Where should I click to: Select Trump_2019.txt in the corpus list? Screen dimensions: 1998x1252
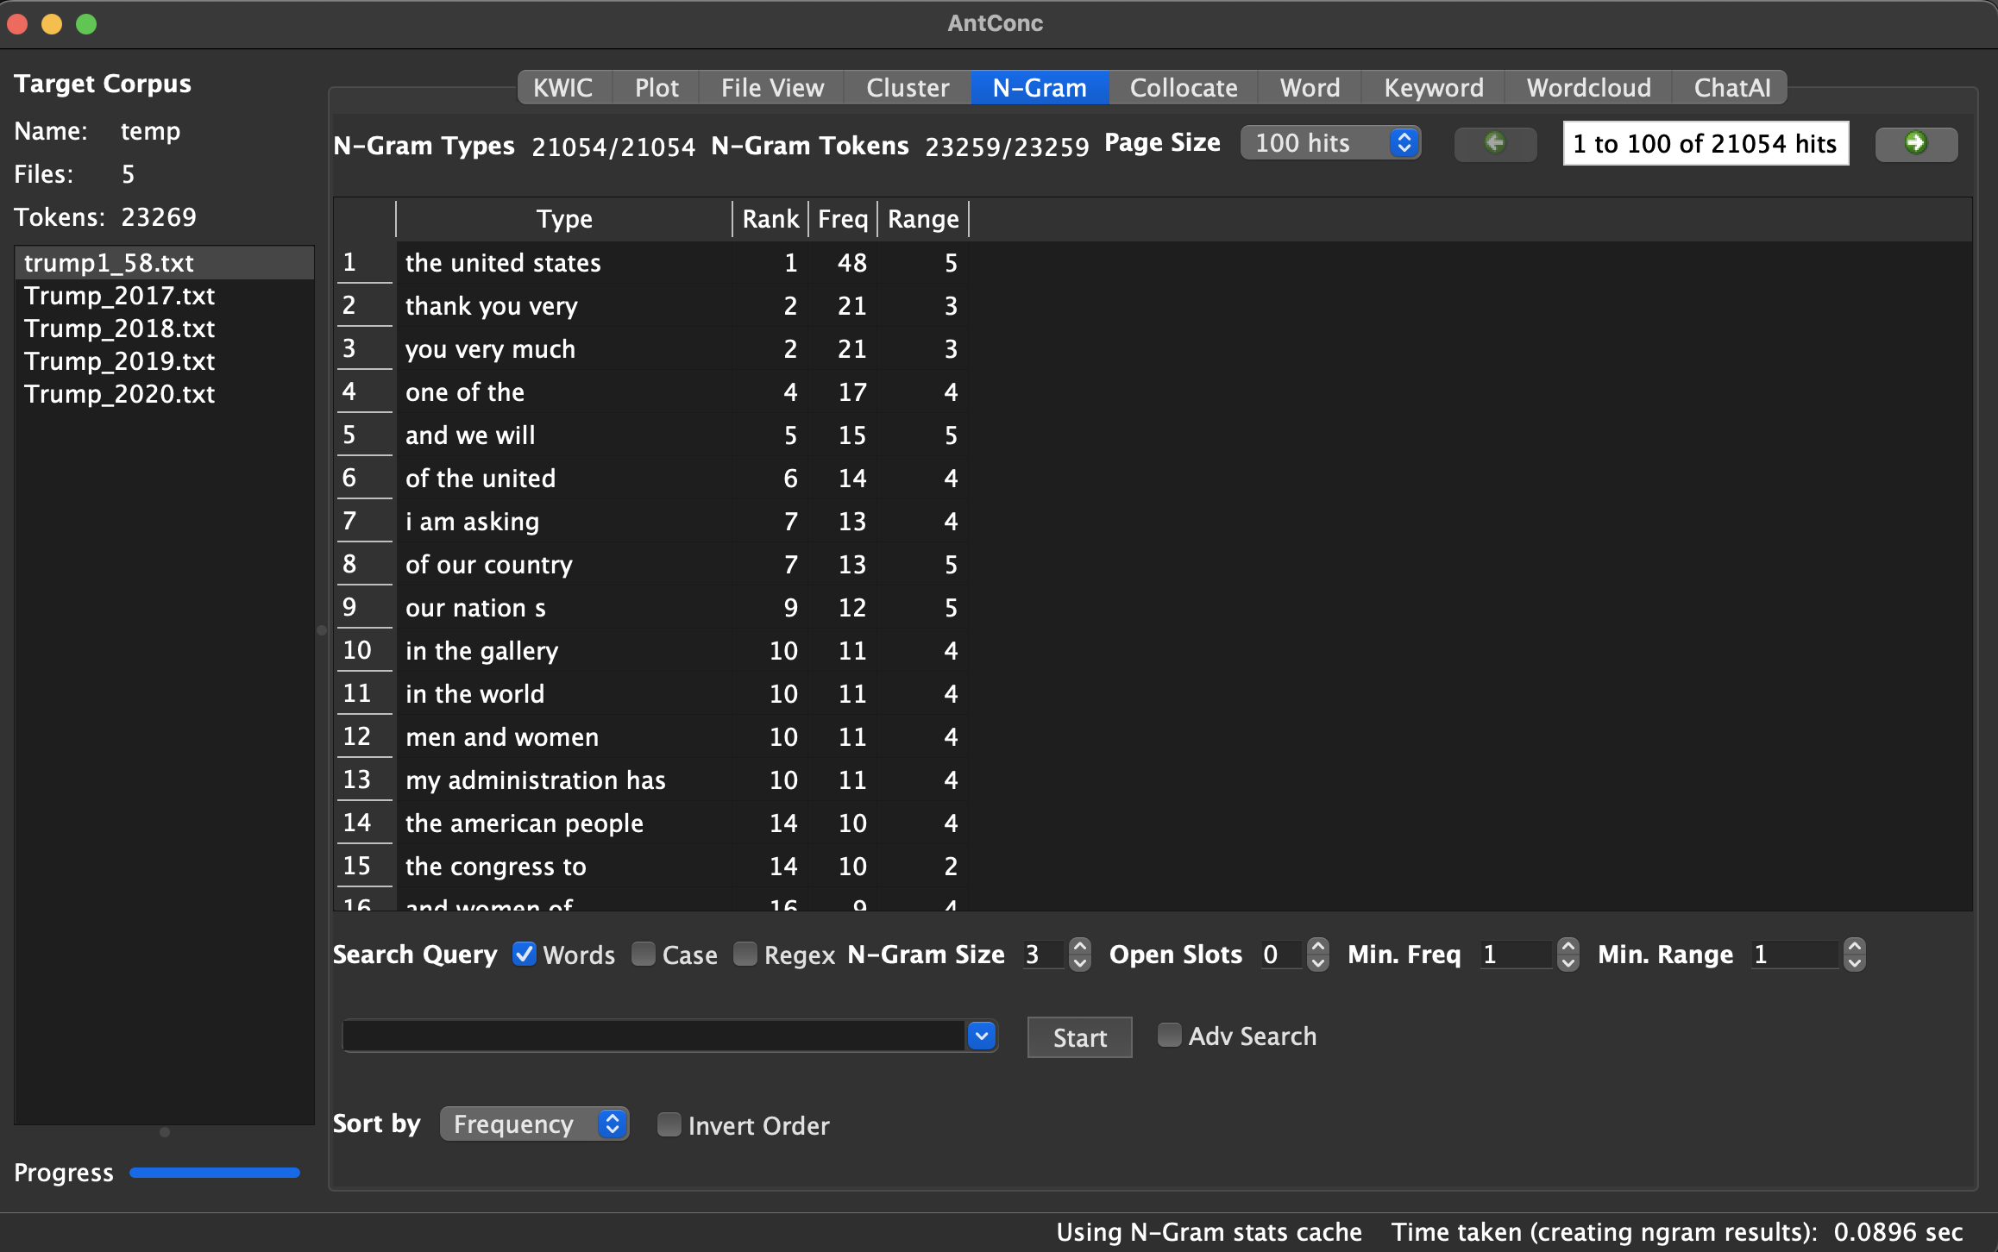(x=119, y=361)
